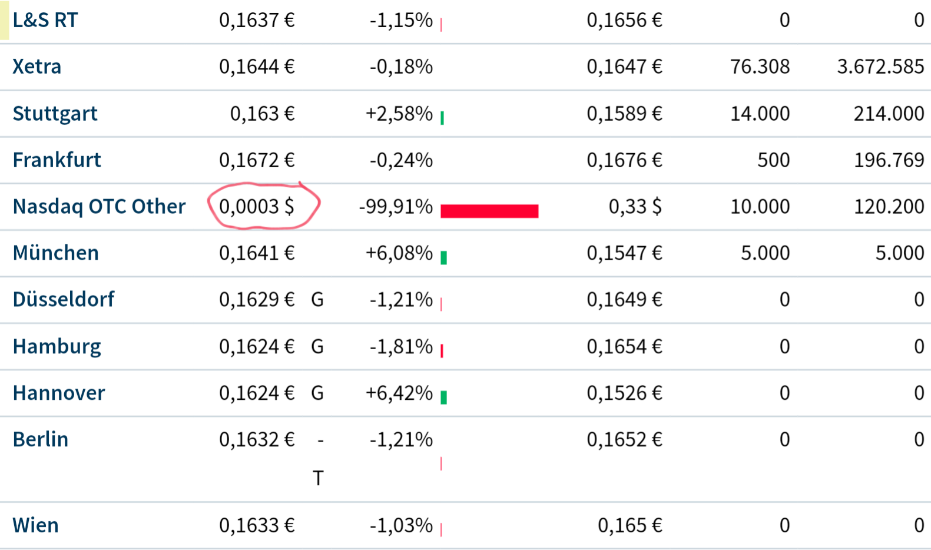Click the Xetra total volume 3.672.585
This screenshot has width=931, height=550.
click(880, 67)
